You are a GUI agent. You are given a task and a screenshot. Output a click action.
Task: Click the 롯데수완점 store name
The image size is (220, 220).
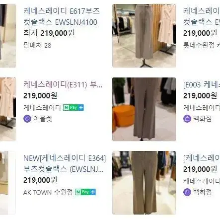tap(199, 45)
